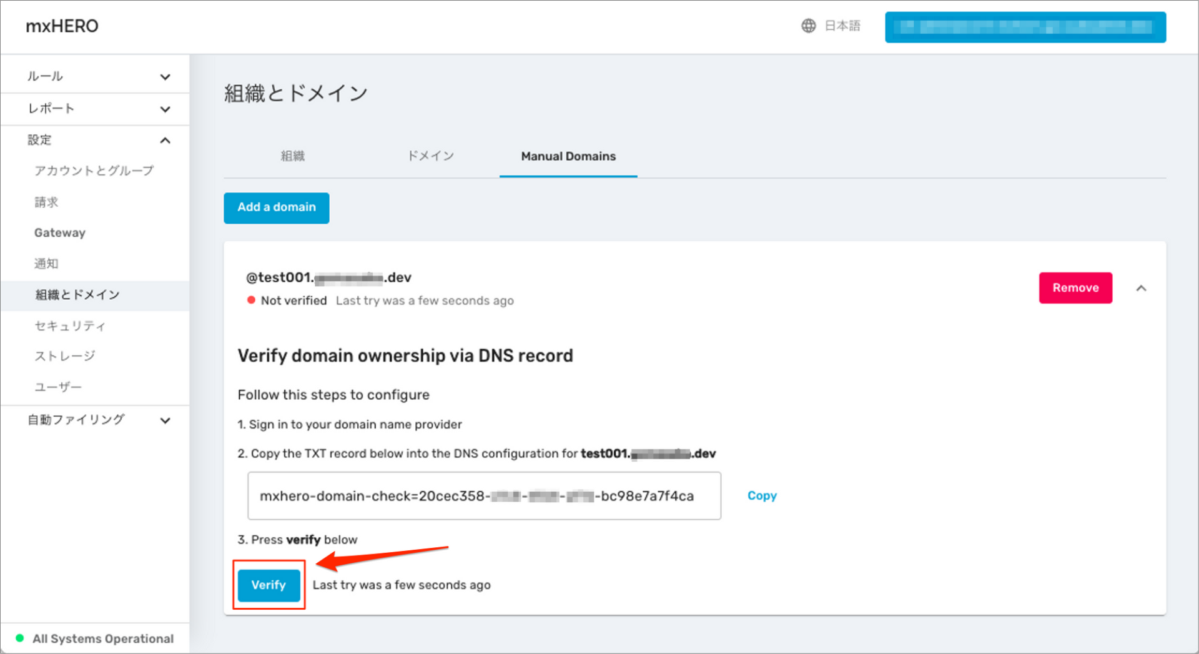Click the red Not verified status dot
The width and height of the screenshot is (1199, 654).
pyautogui.click(x=251, y=300)
